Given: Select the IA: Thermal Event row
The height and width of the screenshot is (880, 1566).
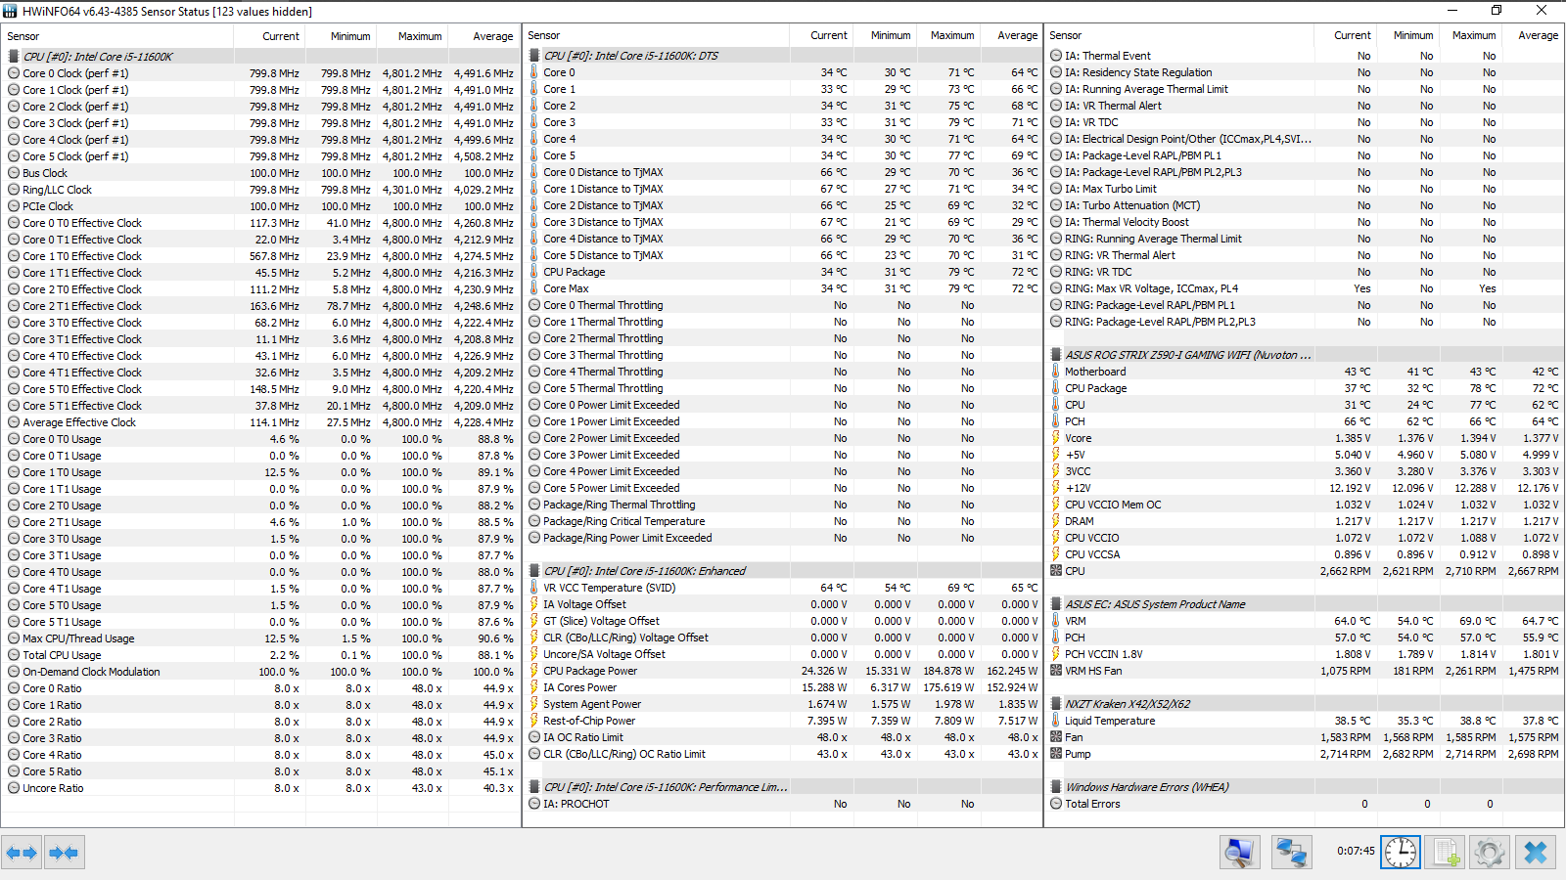Looking at the screenshot, I should 1305,56.
